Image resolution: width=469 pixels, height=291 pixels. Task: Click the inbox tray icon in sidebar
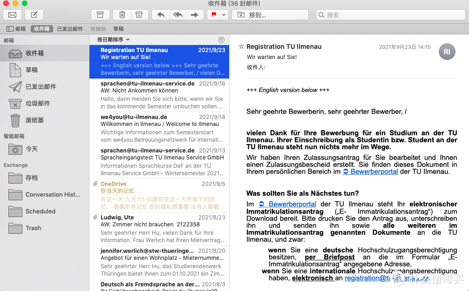(15, 53)
